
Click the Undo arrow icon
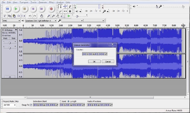click(x=30, y=16)
